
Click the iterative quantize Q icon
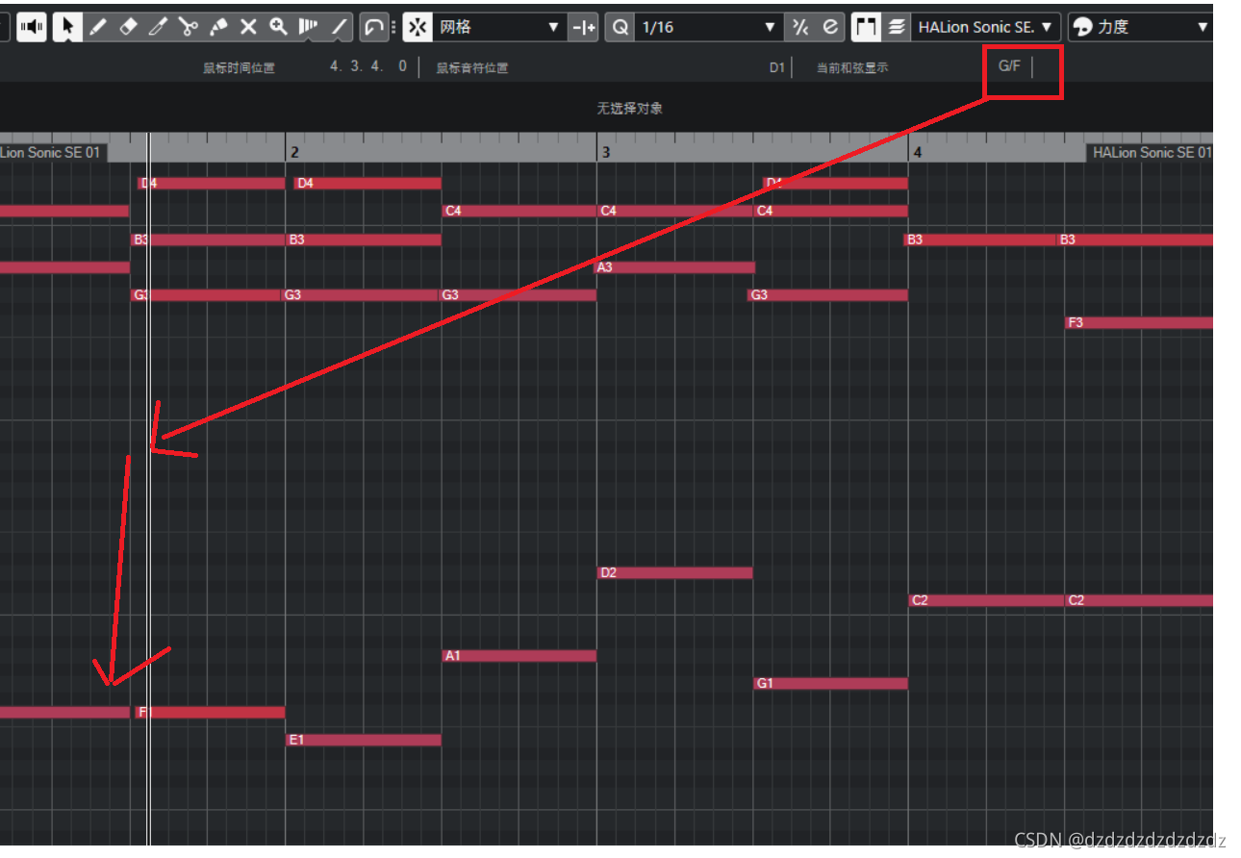(620, 27)
